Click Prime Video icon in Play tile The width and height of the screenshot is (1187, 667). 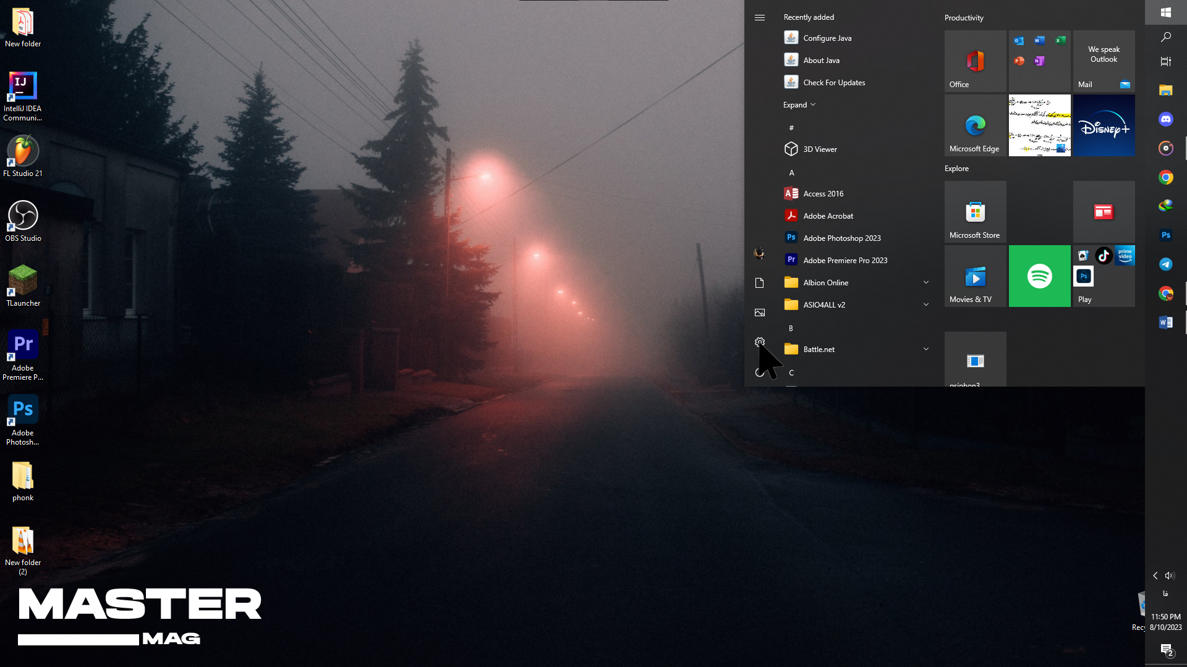tap(1125, 256)
